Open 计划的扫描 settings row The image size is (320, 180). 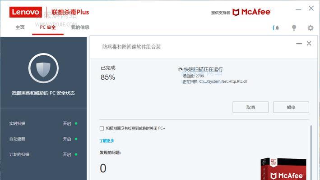[43, 154]
